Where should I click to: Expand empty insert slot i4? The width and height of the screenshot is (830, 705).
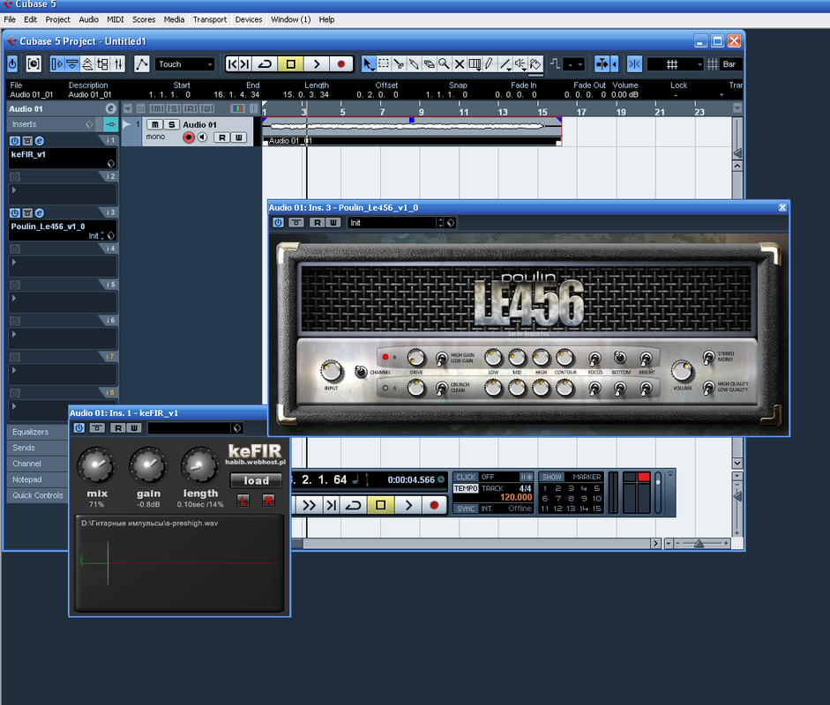tap(14, 262)
